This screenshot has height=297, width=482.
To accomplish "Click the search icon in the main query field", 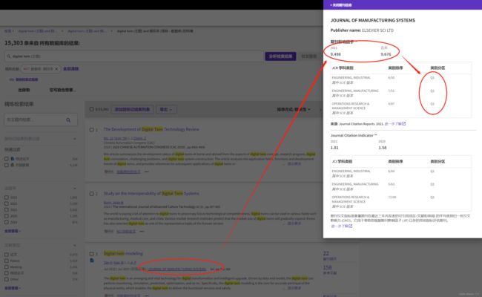I will pos(9,56).
